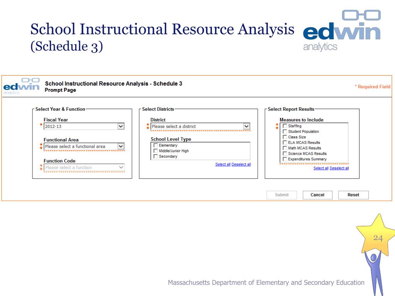The image size is (395, 296).
Task: Open the Functional Area dropdown
Action: (x=84, y=146)
